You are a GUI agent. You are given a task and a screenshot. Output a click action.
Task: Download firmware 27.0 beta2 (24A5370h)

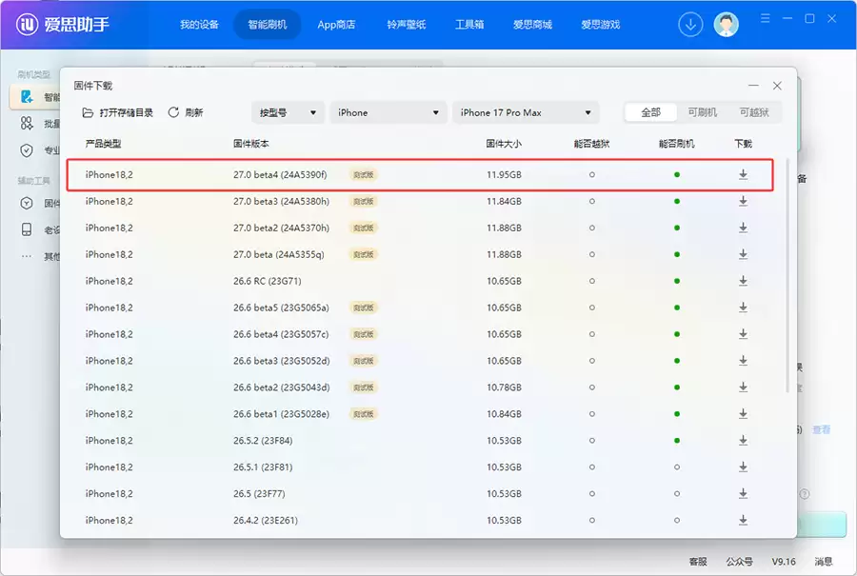click(743, 228)
